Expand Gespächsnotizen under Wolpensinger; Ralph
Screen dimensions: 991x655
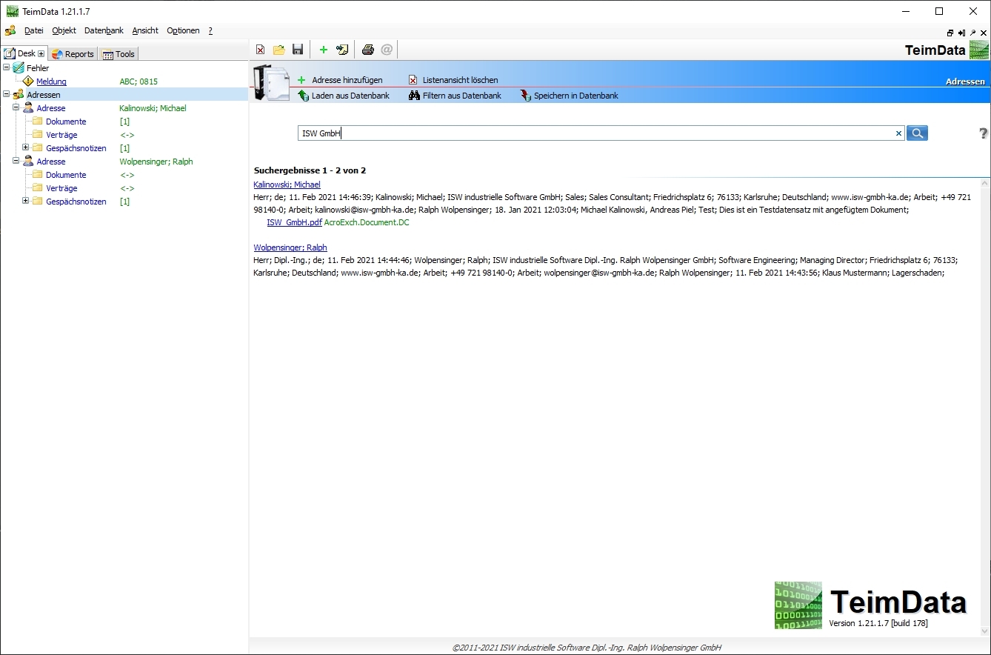point(26,201)
